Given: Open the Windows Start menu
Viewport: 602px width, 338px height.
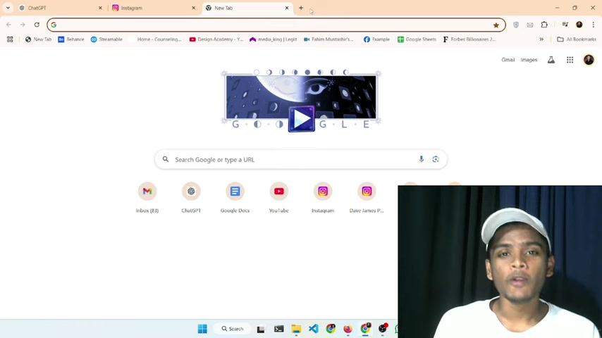Looking at the screenshot, I should (x=202, y=329).
